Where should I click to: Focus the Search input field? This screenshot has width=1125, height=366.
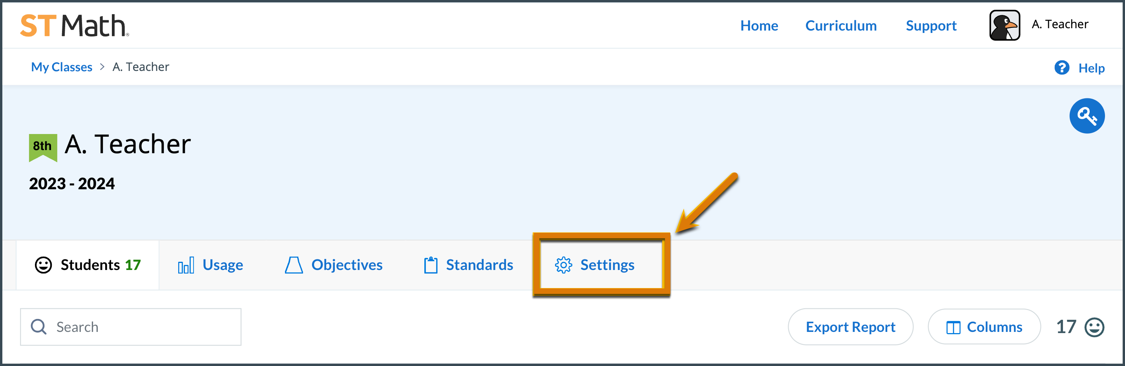pyautogui.click(x=131, y=327)
